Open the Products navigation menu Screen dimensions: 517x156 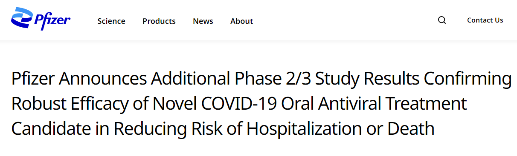159,21
